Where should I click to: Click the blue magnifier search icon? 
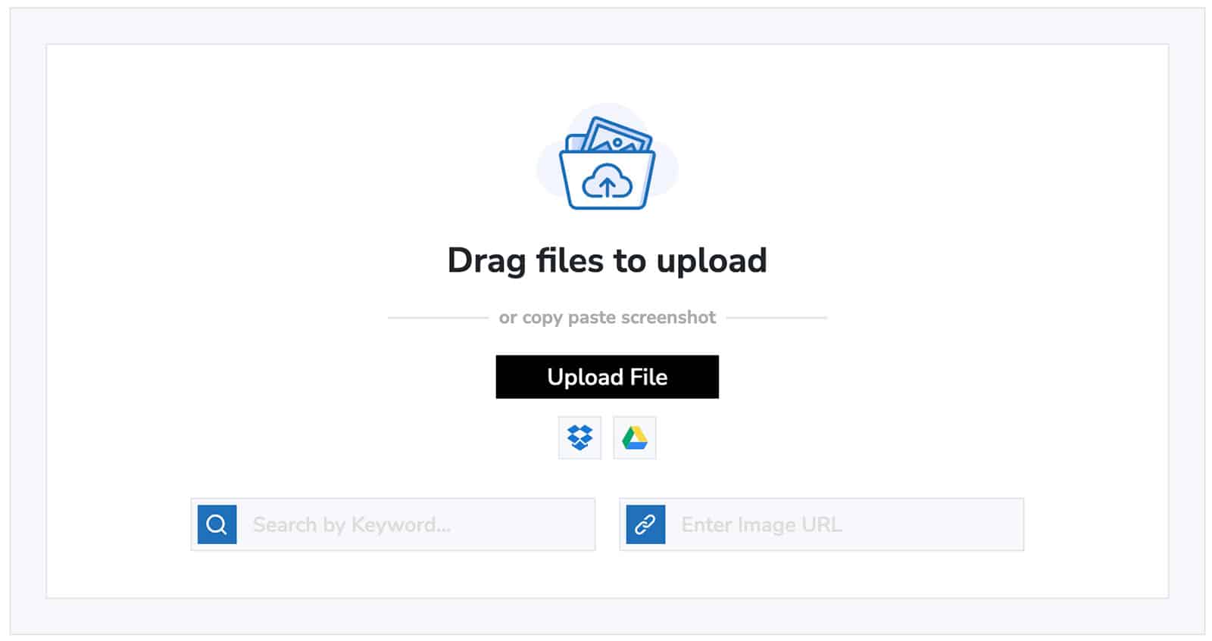click(217, 524)
